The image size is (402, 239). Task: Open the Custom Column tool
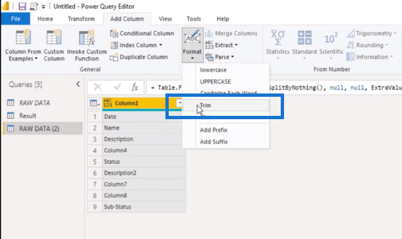pos(54,45)
